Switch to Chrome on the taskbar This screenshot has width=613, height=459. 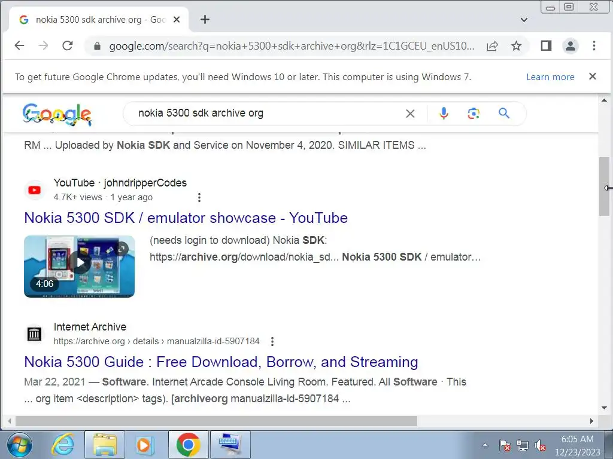click(x=189, y=445)
